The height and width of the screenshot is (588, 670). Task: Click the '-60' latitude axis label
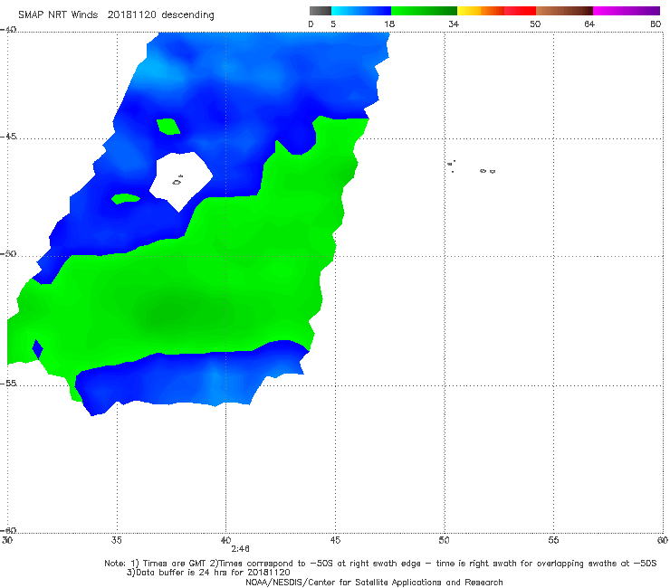point(8,530)
